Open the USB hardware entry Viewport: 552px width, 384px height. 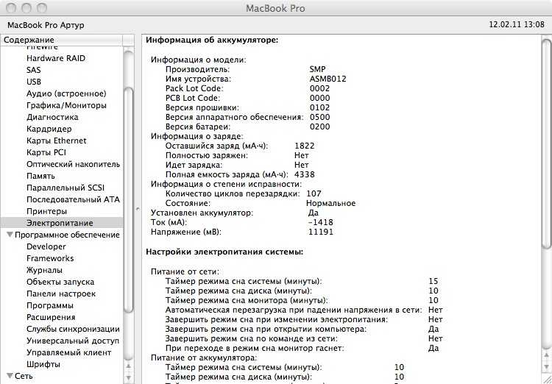34,82
